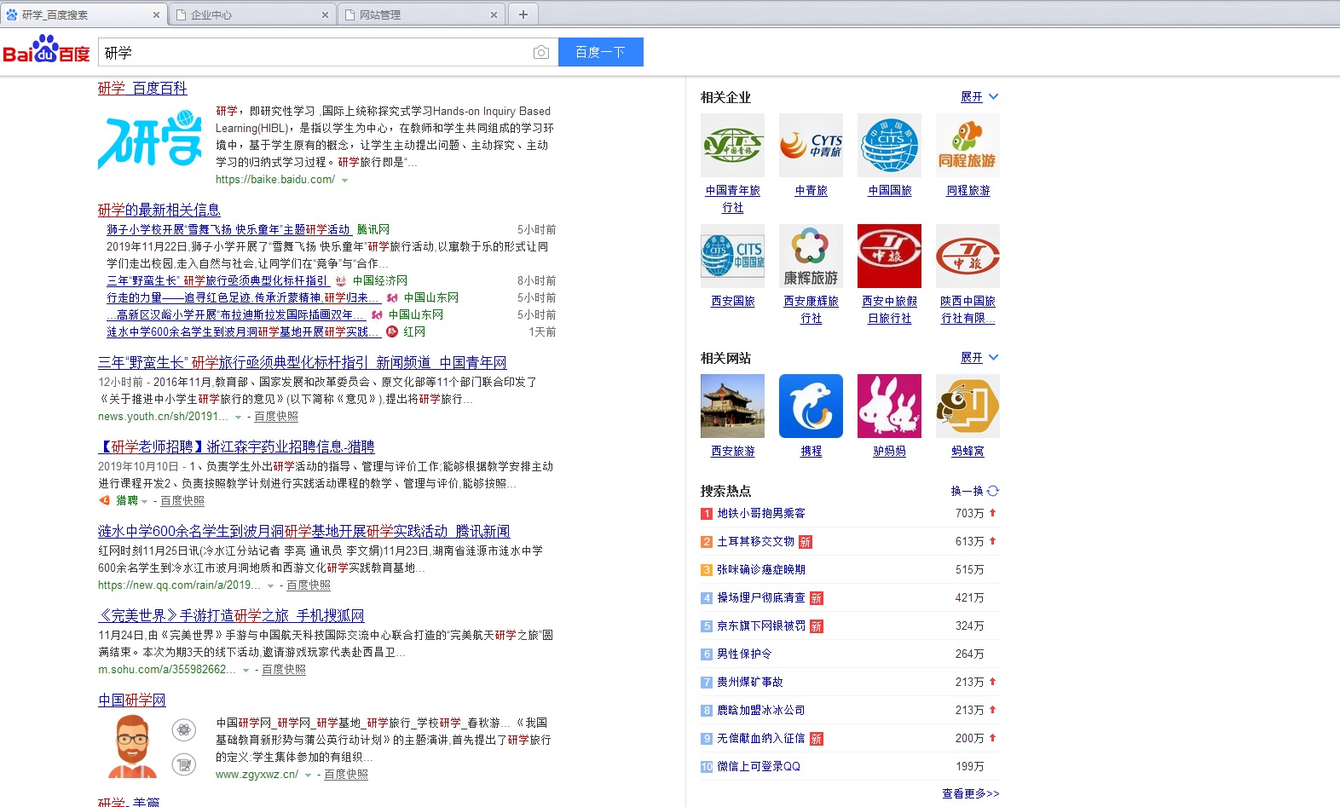This screenshot has height=807, width=1340.
Task: Expand dropdown arrow next to baike.baidu.com URL
Action: point(344,181)
